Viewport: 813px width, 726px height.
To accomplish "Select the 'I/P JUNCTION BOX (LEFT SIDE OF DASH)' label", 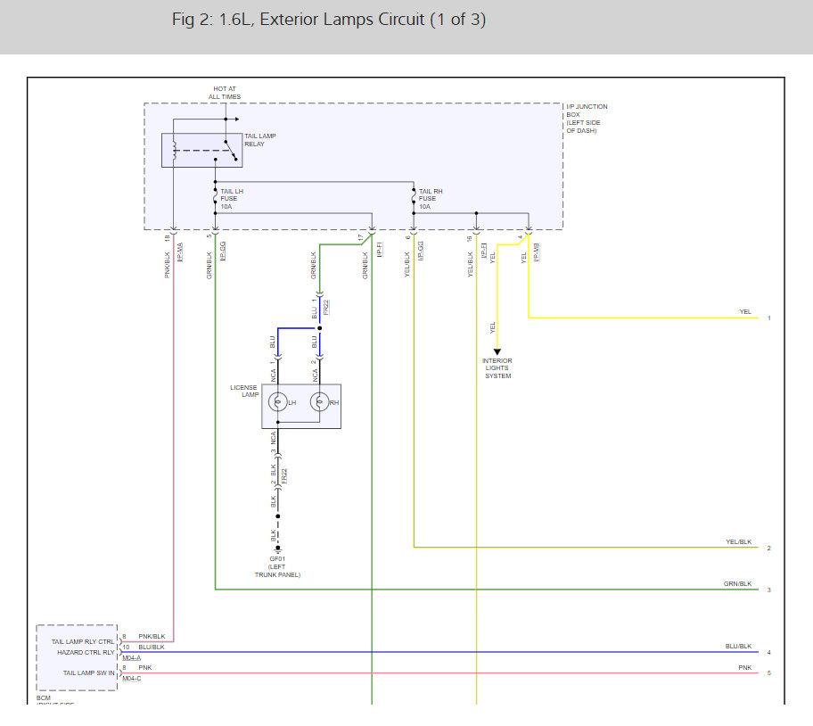I will pyautogui.click(x=587, y=119).
